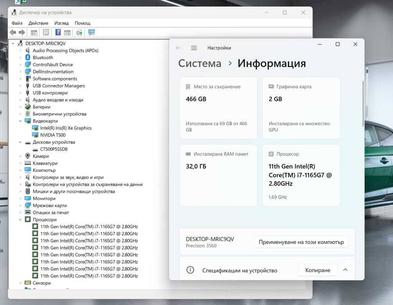393x305 pixels.
Task: Click the Show/Hide console tree toolbar icon
Action: [34, 32]
